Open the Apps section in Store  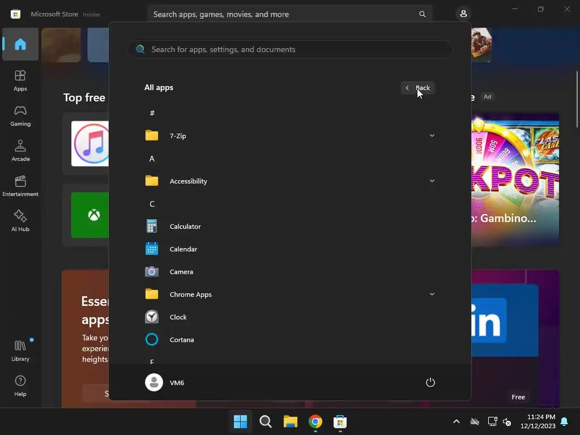pyautogui.click(x=20, y=80)
